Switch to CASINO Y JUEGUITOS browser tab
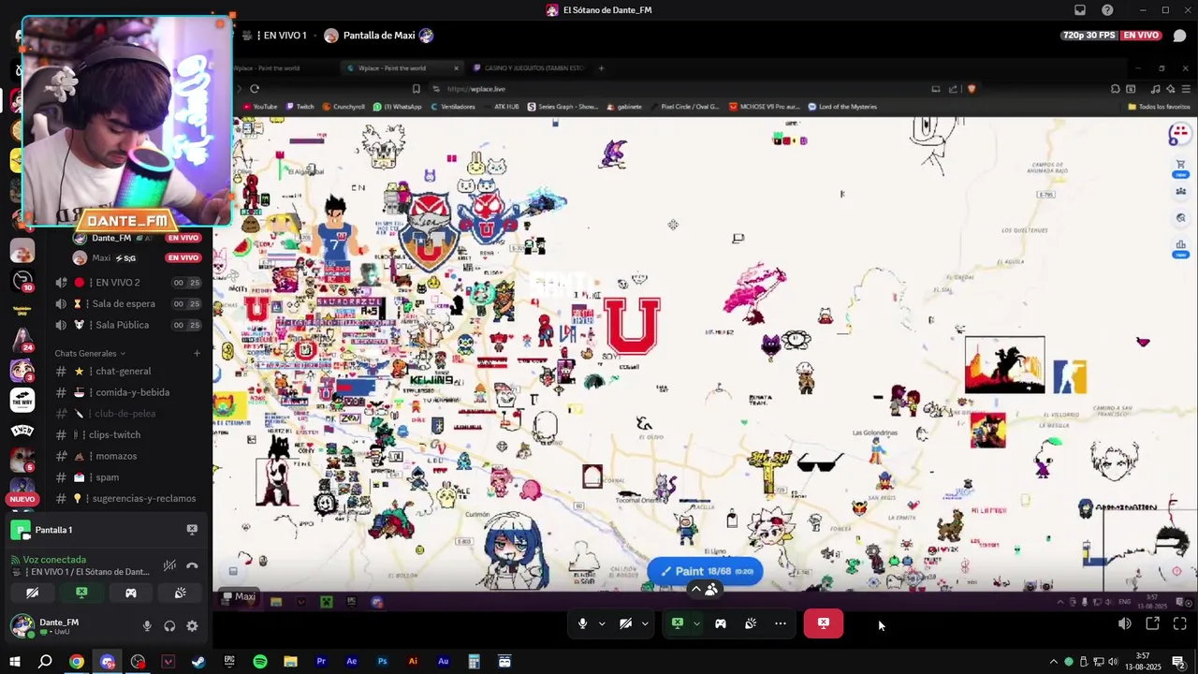Viewport: 1198px width, 674px height. 528,68
